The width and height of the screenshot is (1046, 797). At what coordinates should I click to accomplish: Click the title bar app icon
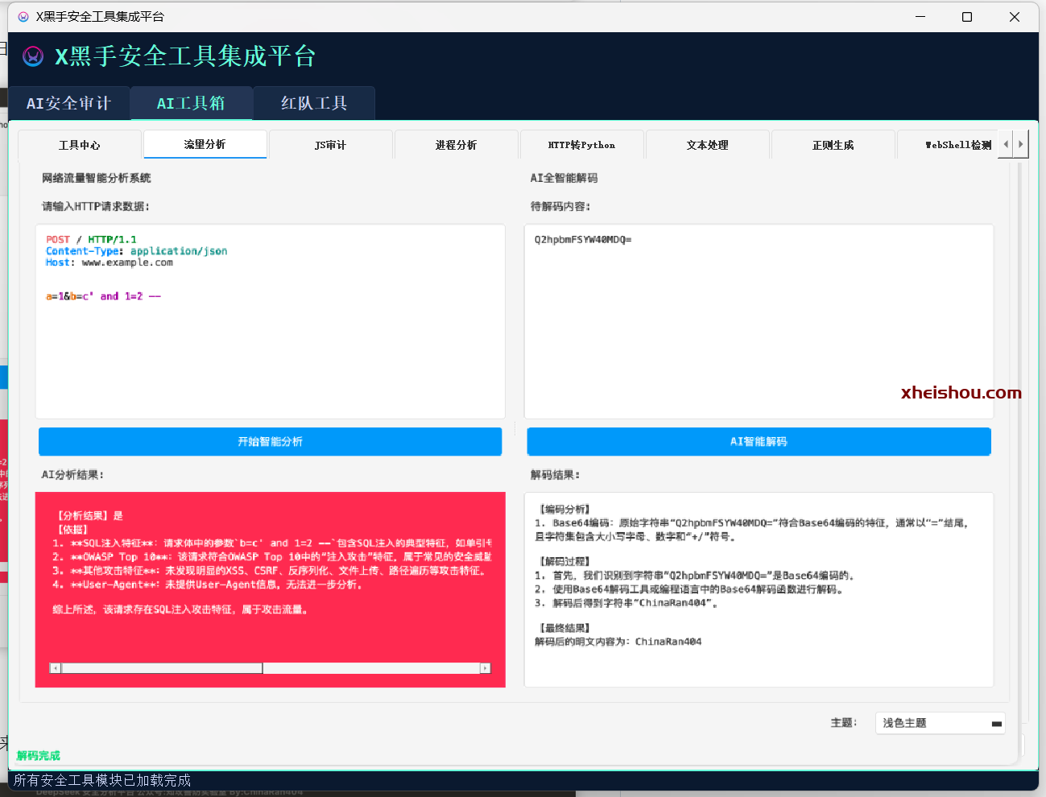coord(23,16)
